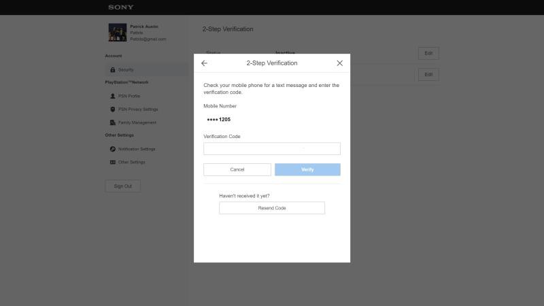Open PSN Privacy Settings
Screen dimensions: 544x306
click(138, 109)
